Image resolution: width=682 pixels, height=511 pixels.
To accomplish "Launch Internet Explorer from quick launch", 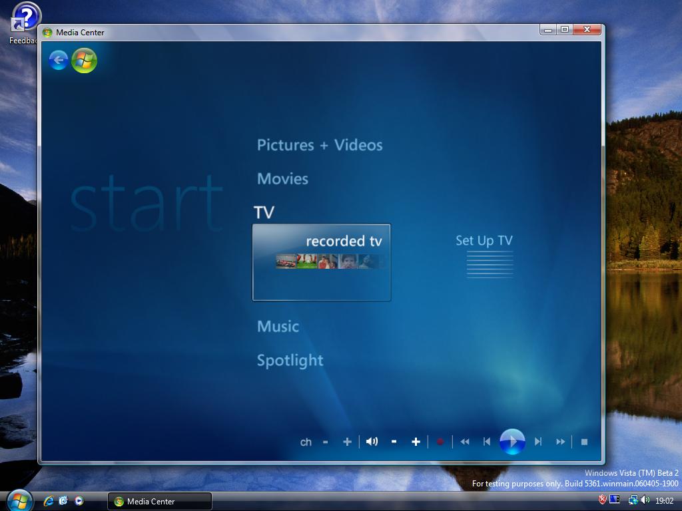I will point(48,501).
